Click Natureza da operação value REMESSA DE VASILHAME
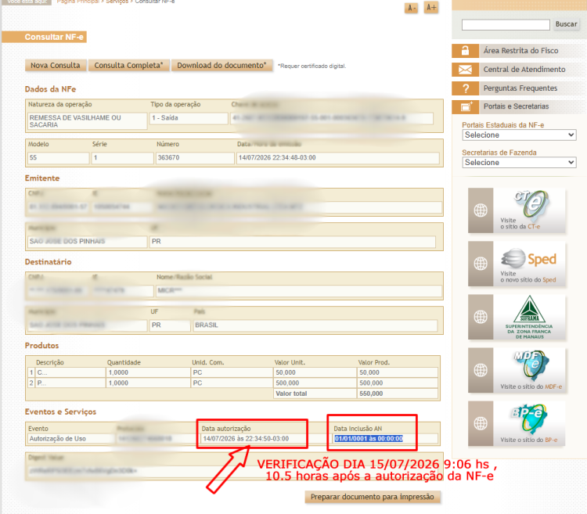This screenshot has height=514, width=587. coord(87,121)
